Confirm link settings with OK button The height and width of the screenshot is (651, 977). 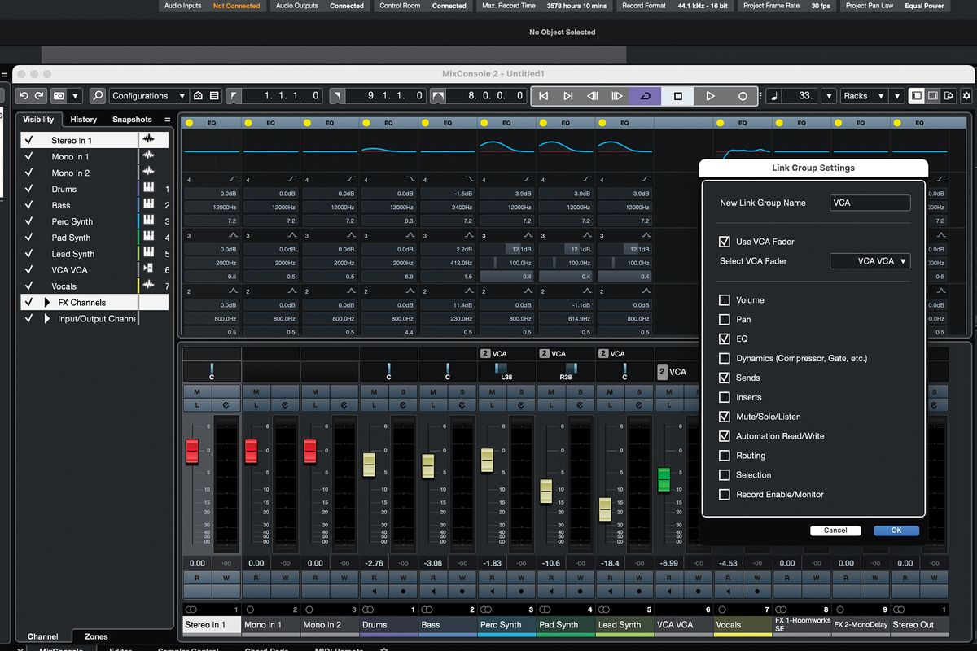point(896,530)
